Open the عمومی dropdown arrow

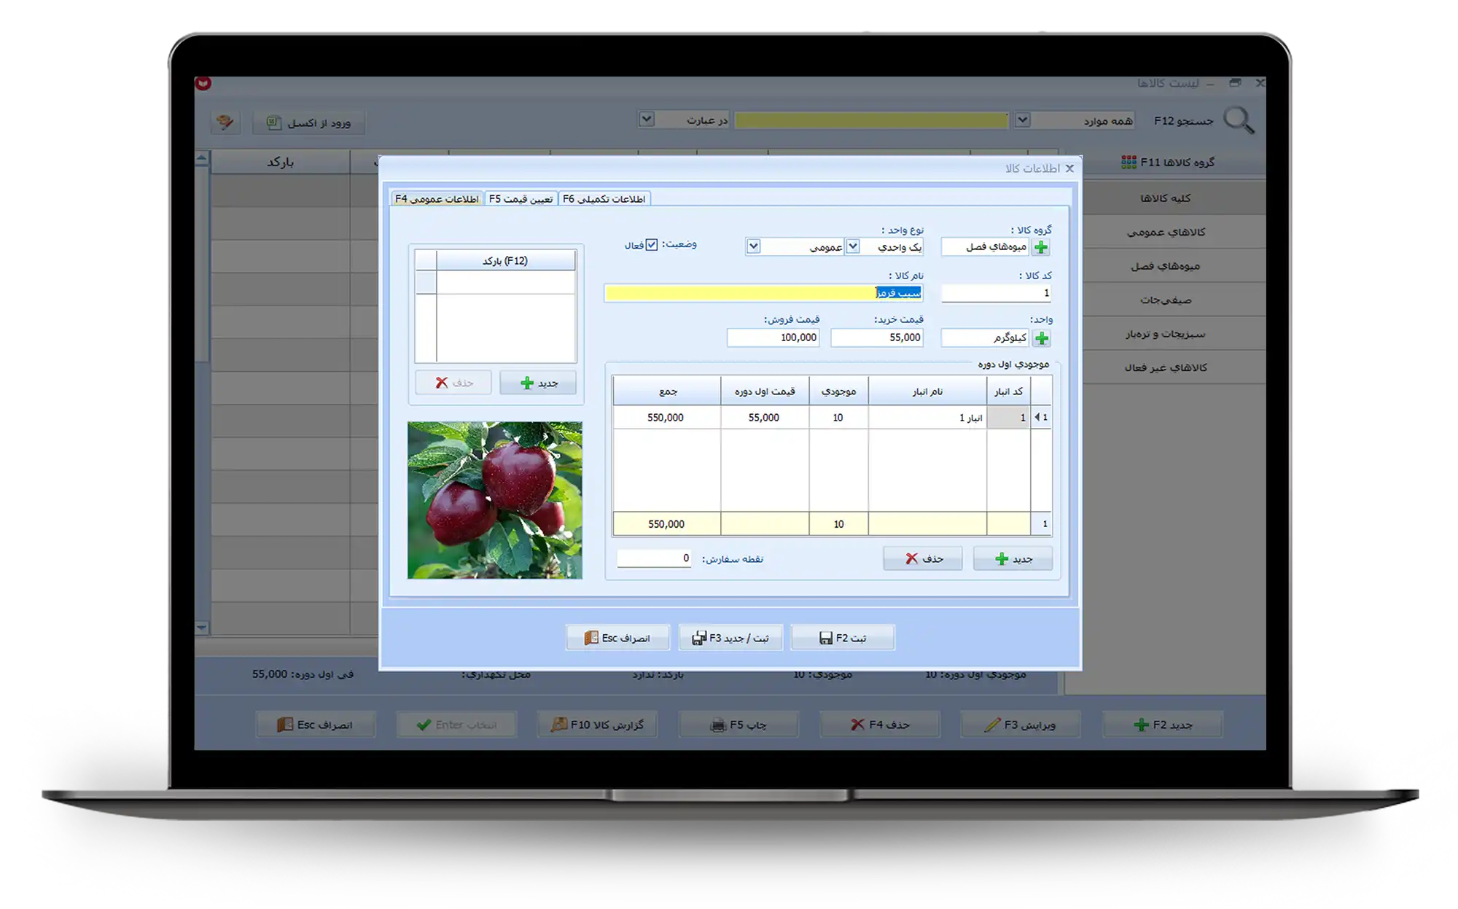click(754, 246)
